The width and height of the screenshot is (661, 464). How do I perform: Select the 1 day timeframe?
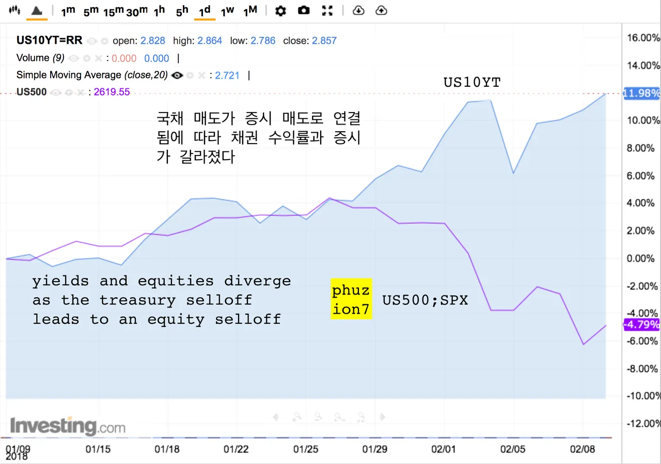204,11
